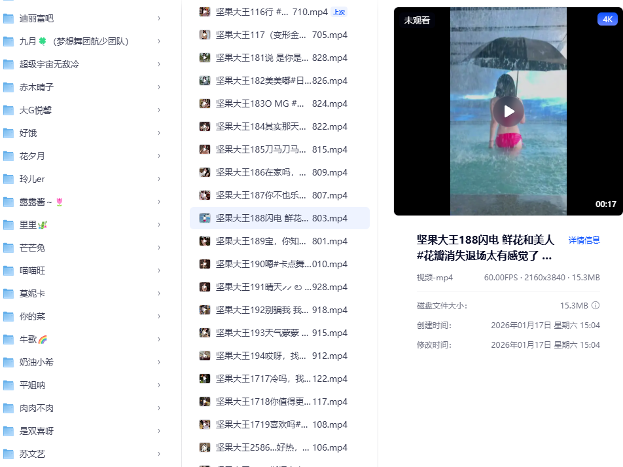Click folder icon for 迪丽富吧
This screenshot has height=467, width=623.
pos(9,18)
